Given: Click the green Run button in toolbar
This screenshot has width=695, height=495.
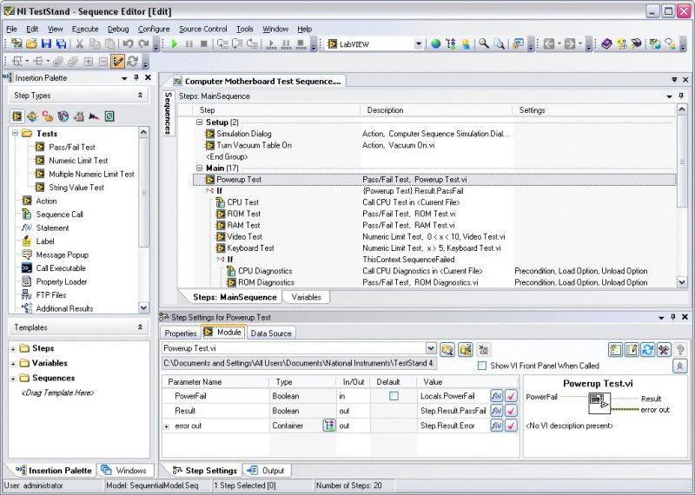Looking at the screenshot, I should [174, 43].
